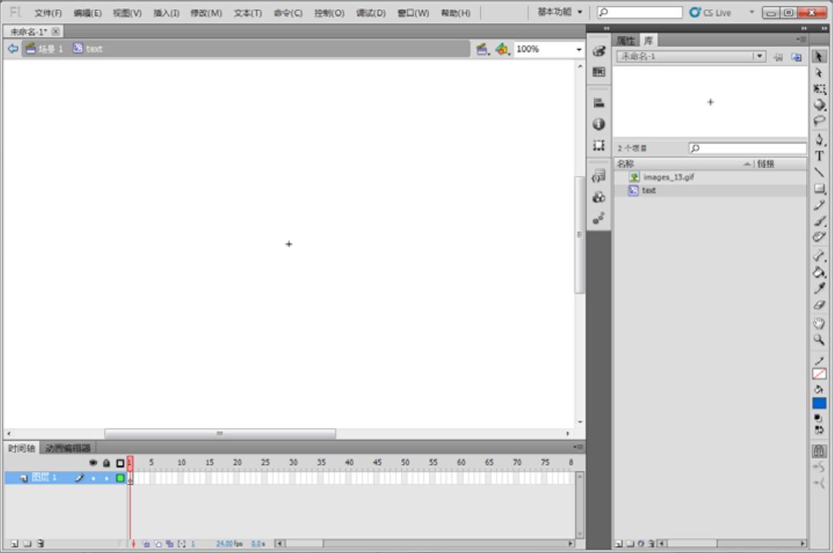Click the top menu bar search field
Viewport: 833px width, 553px height.
tap(640, 12)
